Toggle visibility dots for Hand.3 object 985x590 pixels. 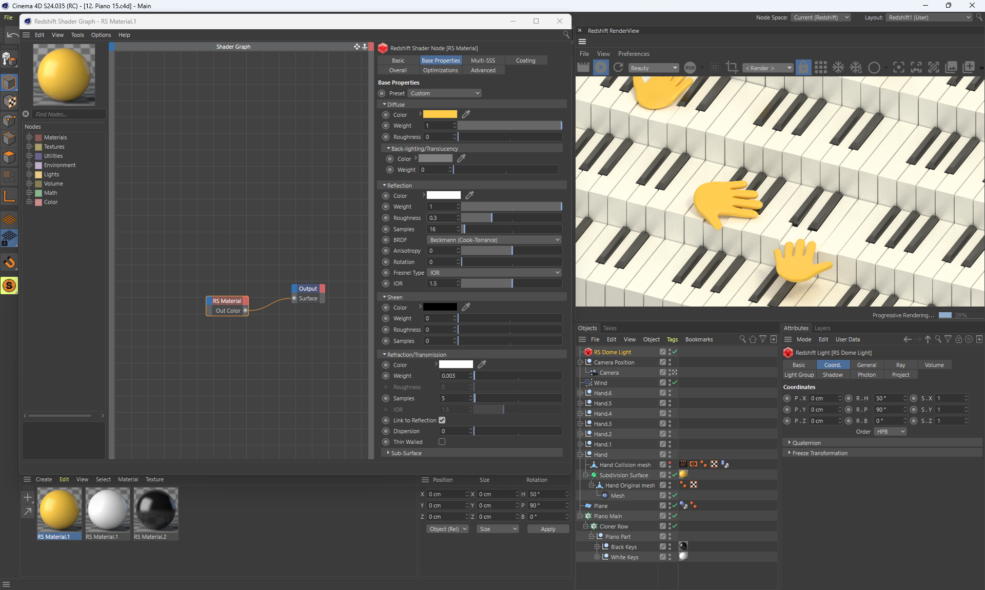click(669, 424)
